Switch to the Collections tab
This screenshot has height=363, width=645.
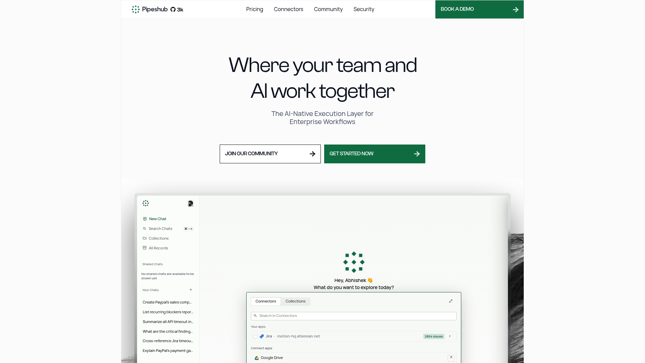coord(296,301)
